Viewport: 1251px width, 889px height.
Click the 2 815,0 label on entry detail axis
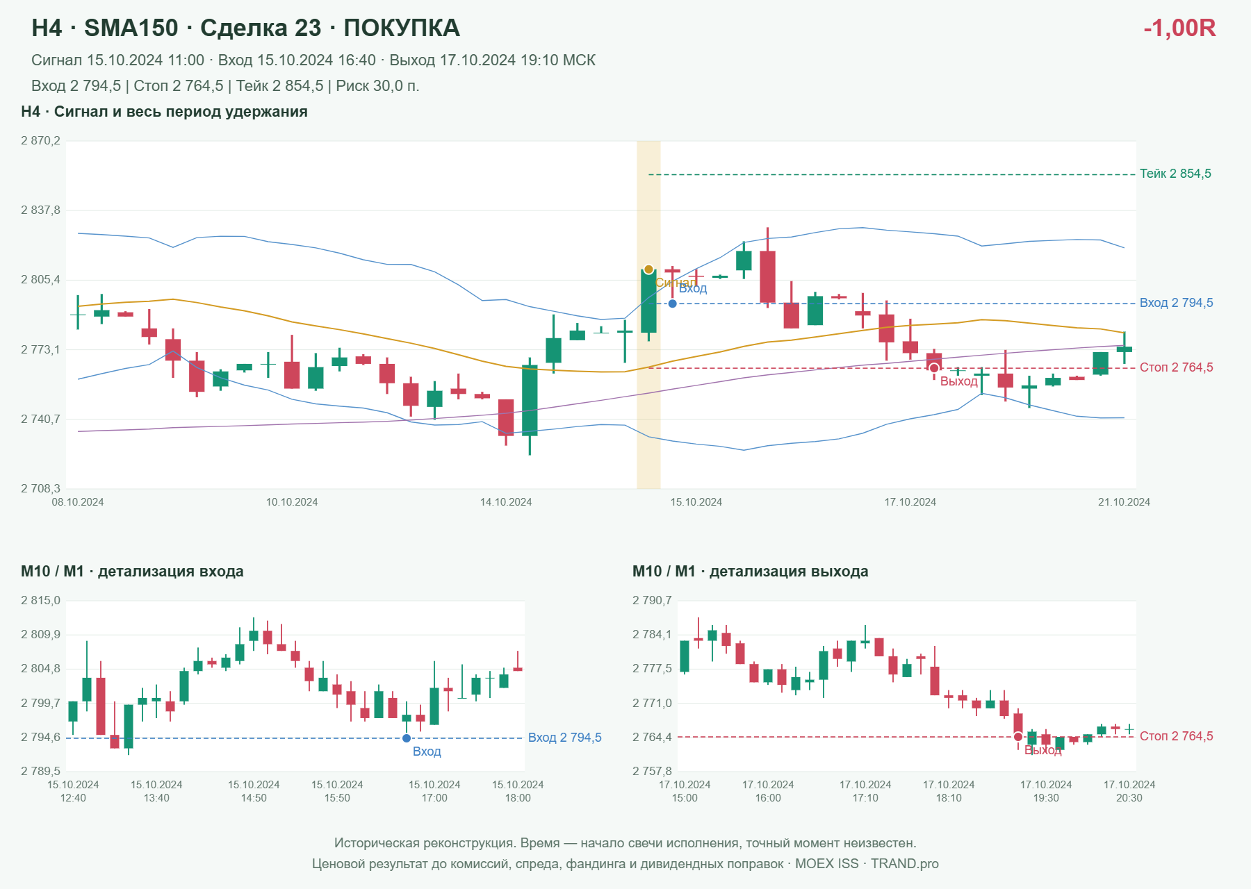40,601
